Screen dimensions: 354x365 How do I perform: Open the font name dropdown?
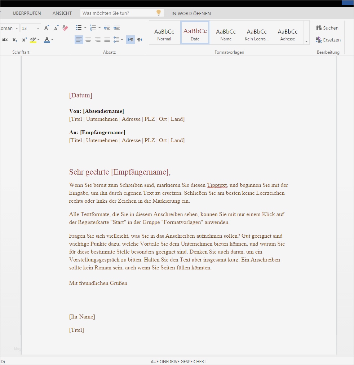coord(17,28)
